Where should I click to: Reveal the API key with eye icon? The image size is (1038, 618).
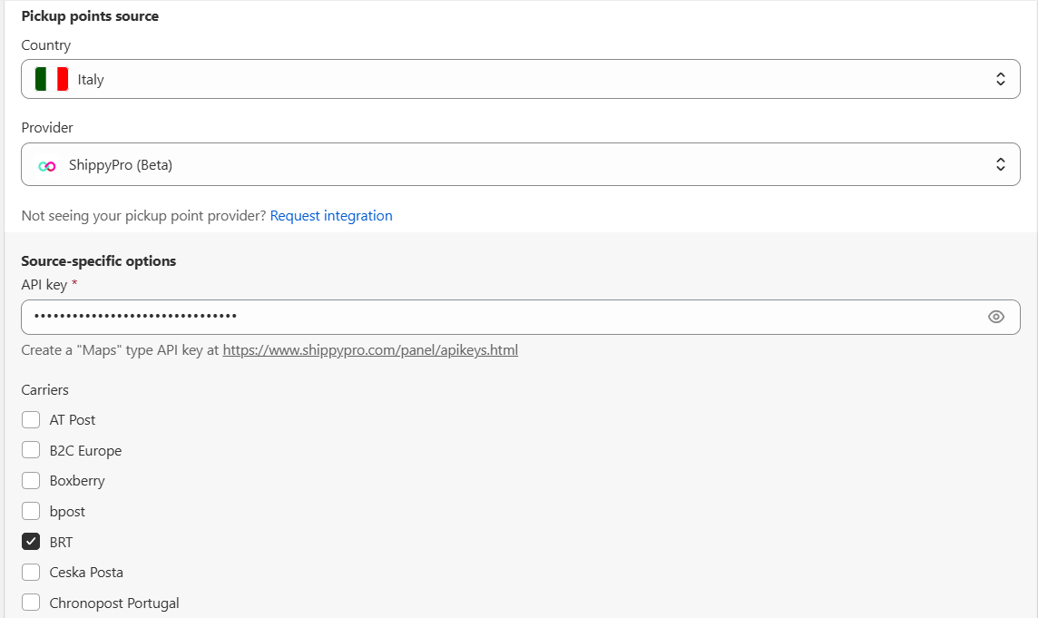(x=995, y=317)
